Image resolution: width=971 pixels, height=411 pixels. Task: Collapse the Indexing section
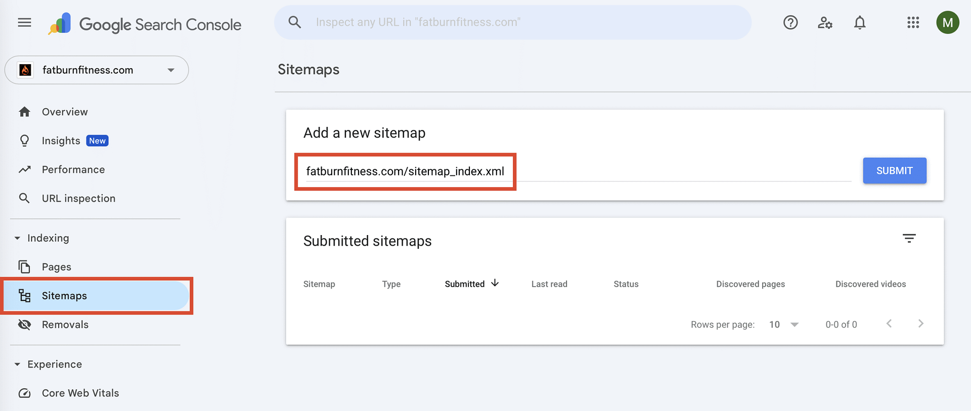(x=18, y=238)
